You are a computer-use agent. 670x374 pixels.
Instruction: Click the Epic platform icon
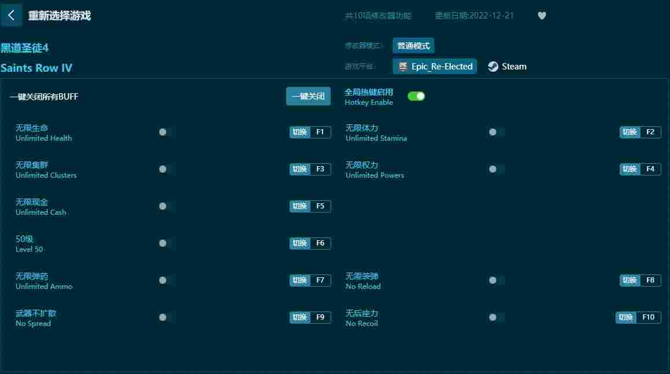click(x=402, y=66)
